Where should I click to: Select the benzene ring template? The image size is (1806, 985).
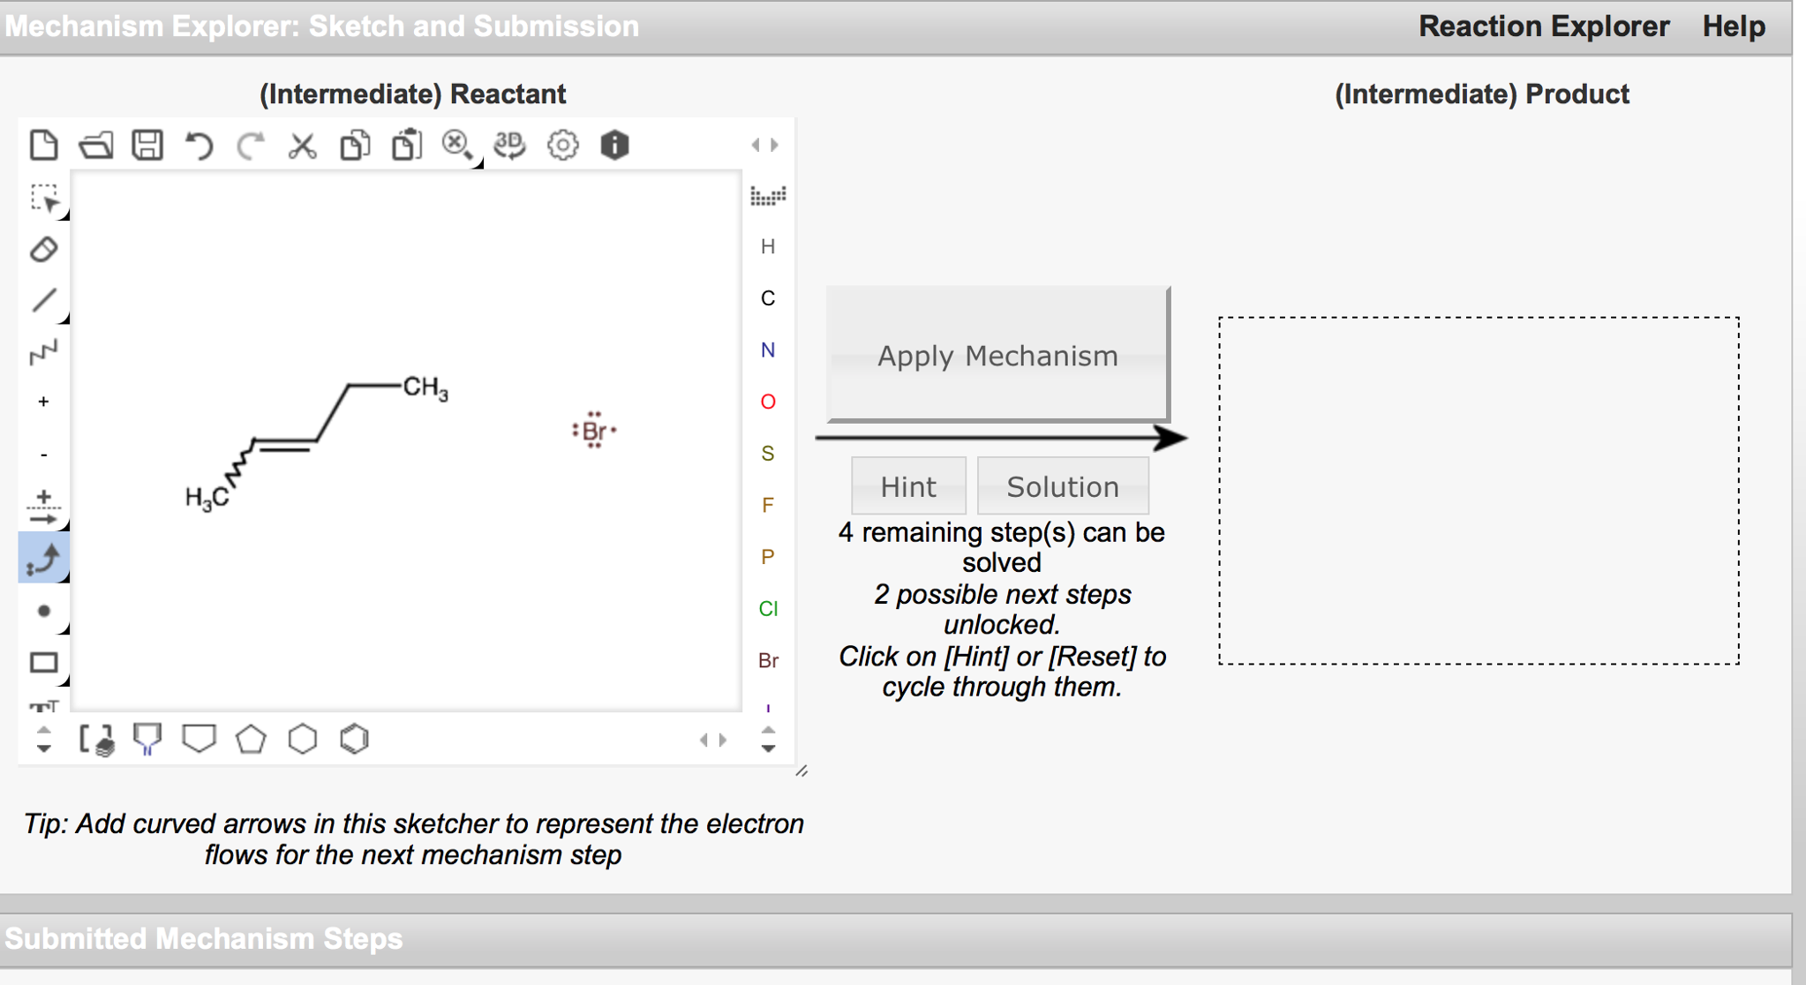point(353,740)
